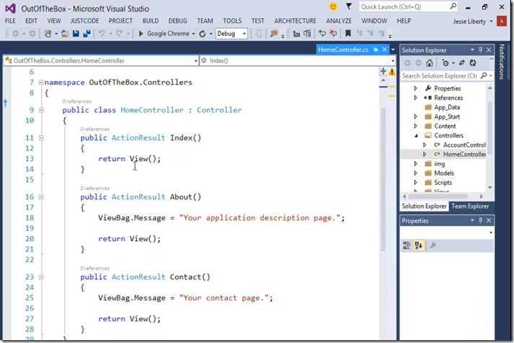Open the Google Chrome browser dropdown arrow
Viewport: 514px width, 343px height.
point(193,34)
